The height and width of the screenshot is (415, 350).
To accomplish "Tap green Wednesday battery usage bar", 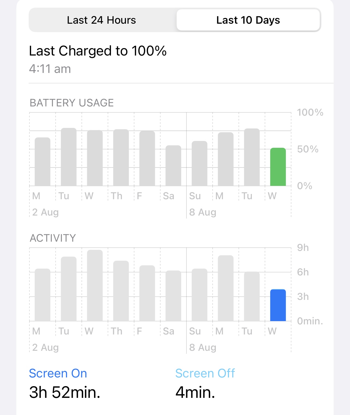I will pos(278,167).
